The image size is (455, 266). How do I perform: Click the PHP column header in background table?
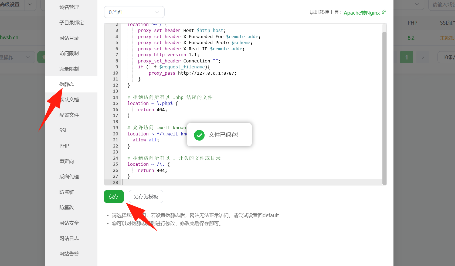[412, 23]
